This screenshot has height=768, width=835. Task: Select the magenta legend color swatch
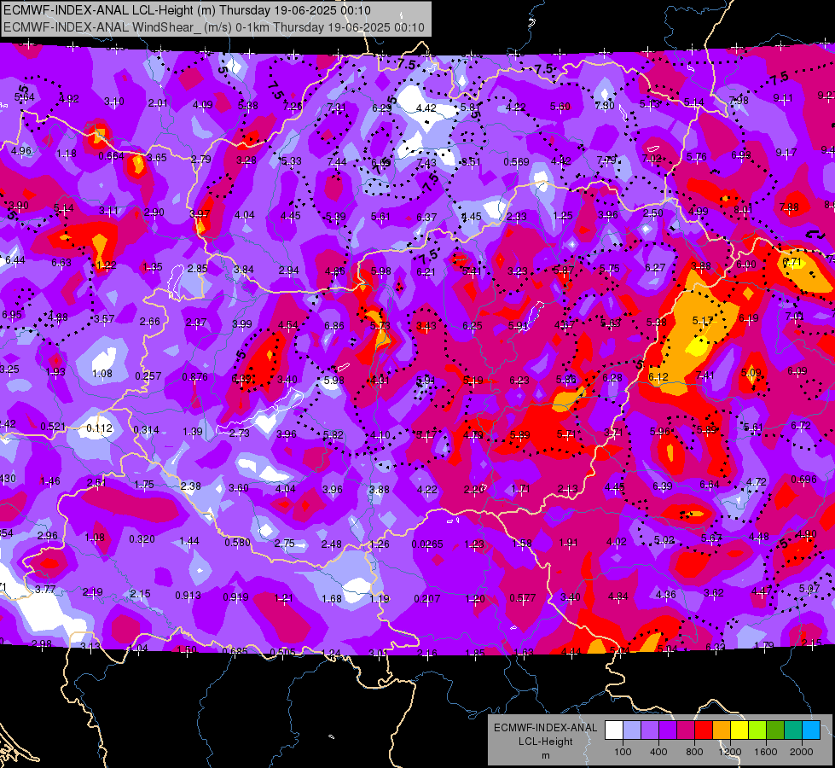[x=686, y=730]
